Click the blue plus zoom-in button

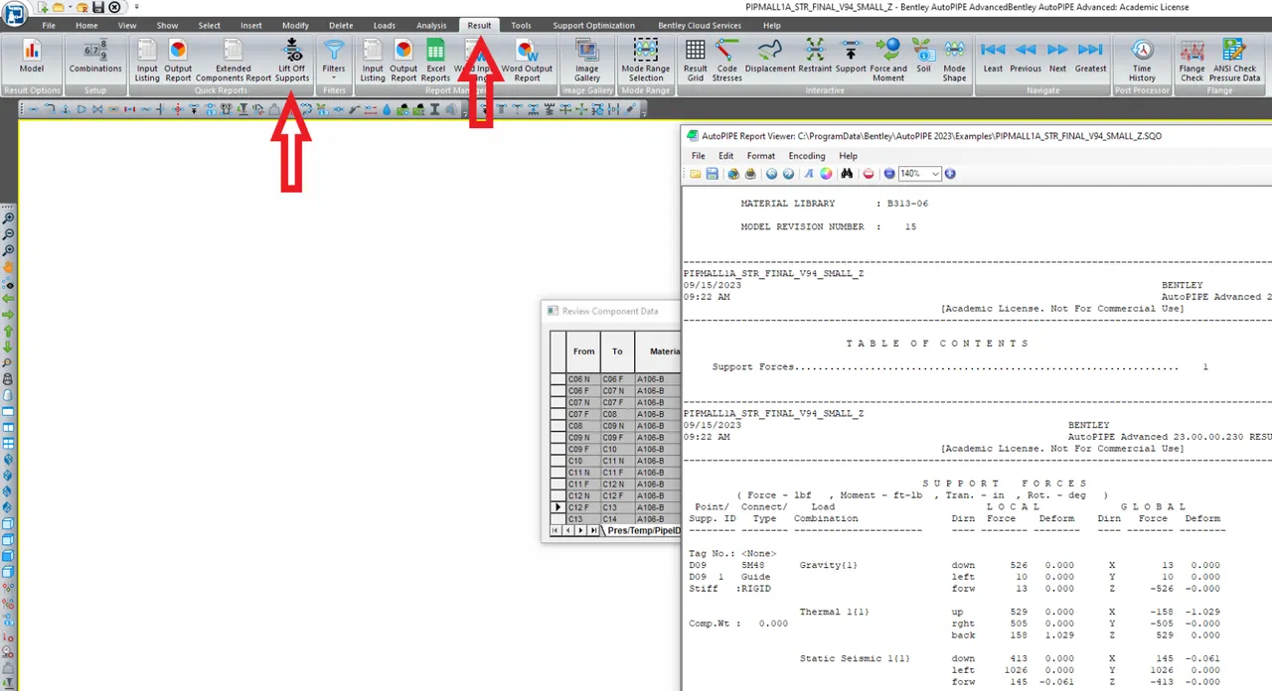950,174
